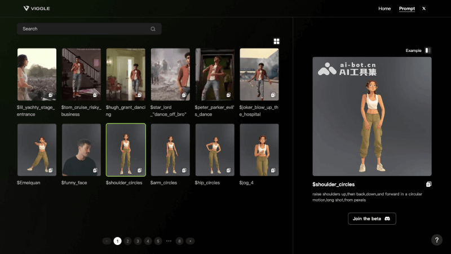Click copy icon on $funny_face thumbnail
Screen dimensions: 451x254
point(95,170)
